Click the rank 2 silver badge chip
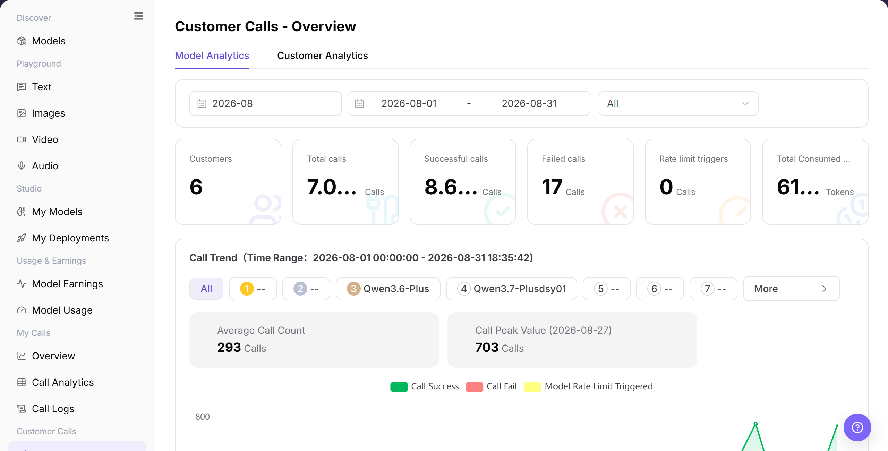Viewport: 888px width, 451px height. 306,289
